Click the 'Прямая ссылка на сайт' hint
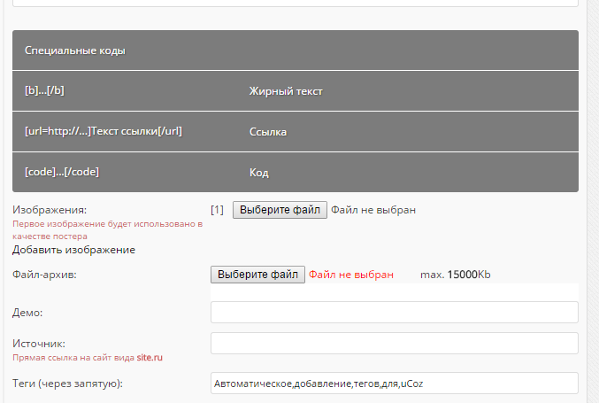The height and width of the screenshot is (403, 599). pyautogui.click(x=88, y=358)
